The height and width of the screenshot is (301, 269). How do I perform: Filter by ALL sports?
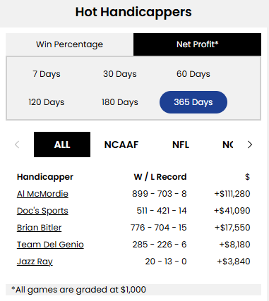tap(62, 145)
